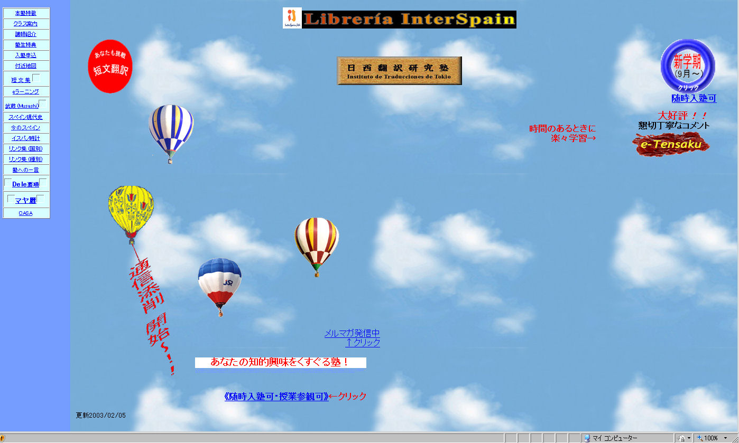Image resolution: width=739 pixels, height=443 pixels.
Task: Open Dele要項 in the sidebar
Action: click(25, 184)
